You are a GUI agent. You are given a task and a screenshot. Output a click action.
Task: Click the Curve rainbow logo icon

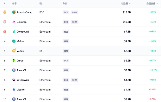point(14,61)
